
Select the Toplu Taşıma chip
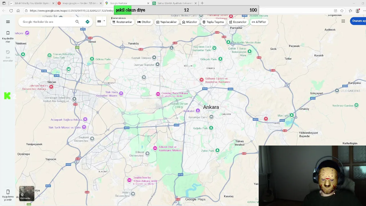pos(213,22)
